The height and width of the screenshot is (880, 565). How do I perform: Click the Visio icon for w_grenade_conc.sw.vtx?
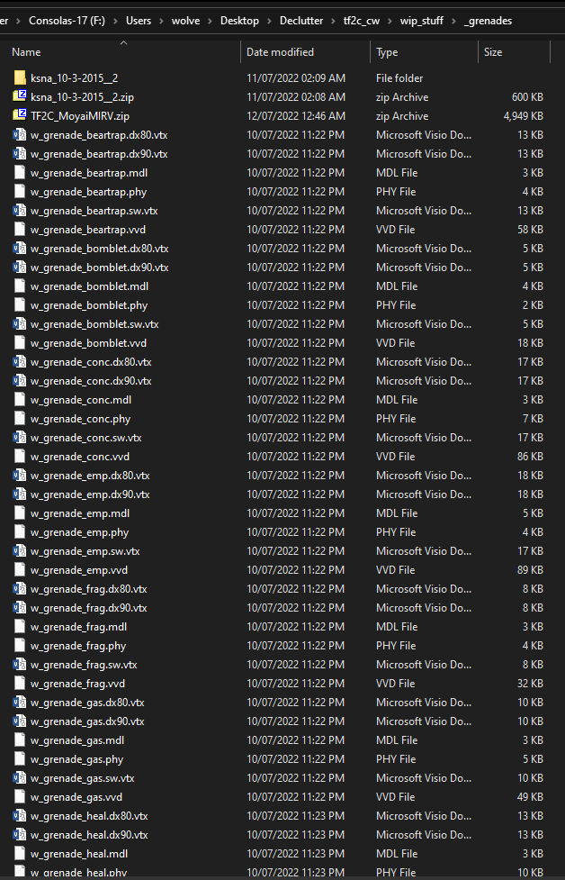(x=20, y=437)
